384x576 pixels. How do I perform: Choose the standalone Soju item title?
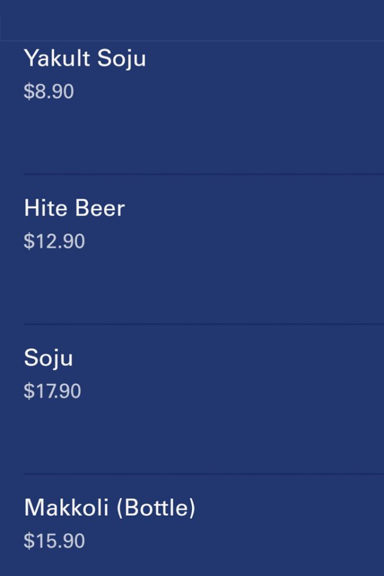coord(48,358)
